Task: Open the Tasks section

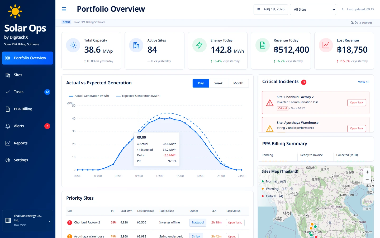Action: (27, 92)
